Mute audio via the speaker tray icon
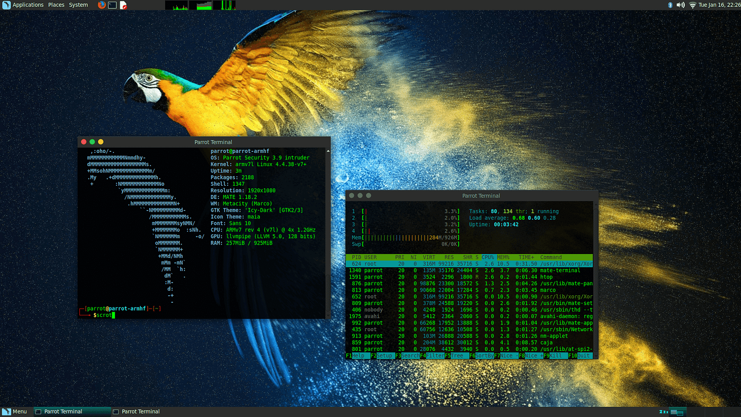 tap(680, 5)
